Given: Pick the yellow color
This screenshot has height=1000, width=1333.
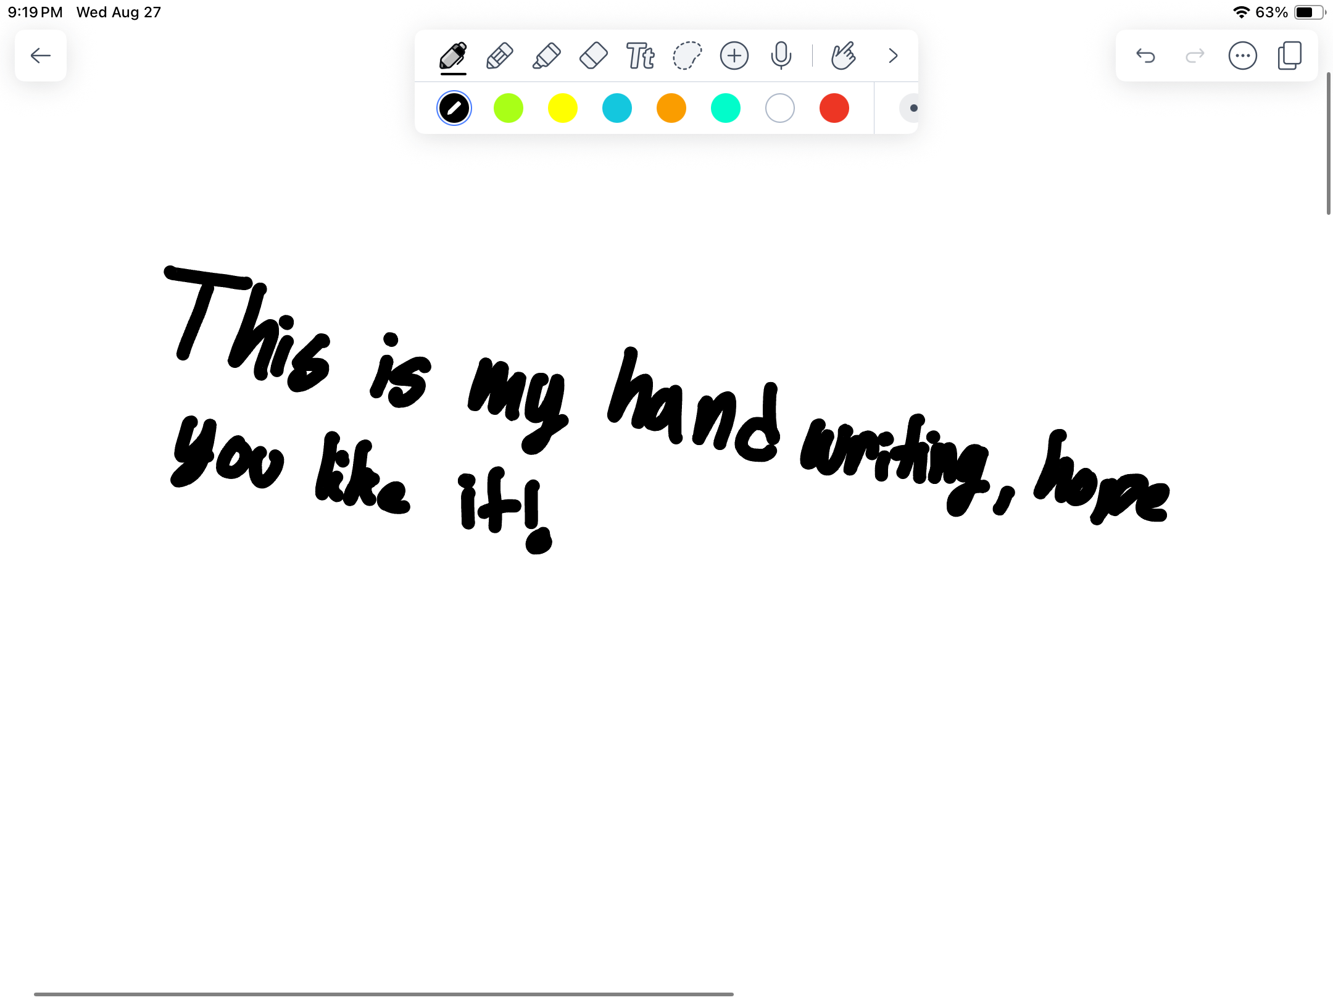Looking at the screenshot, I should click(563, 109).
